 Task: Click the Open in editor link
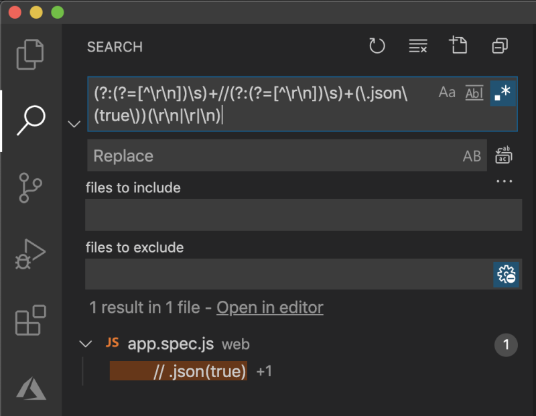click(270, 307)
